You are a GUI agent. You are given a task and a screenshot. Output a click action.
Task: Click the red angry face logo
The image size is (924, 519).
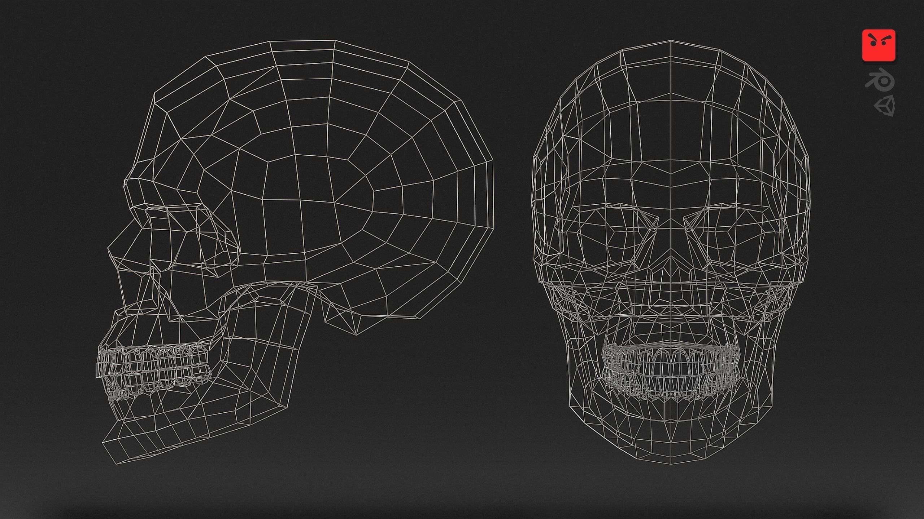click(x=879, y=45)
